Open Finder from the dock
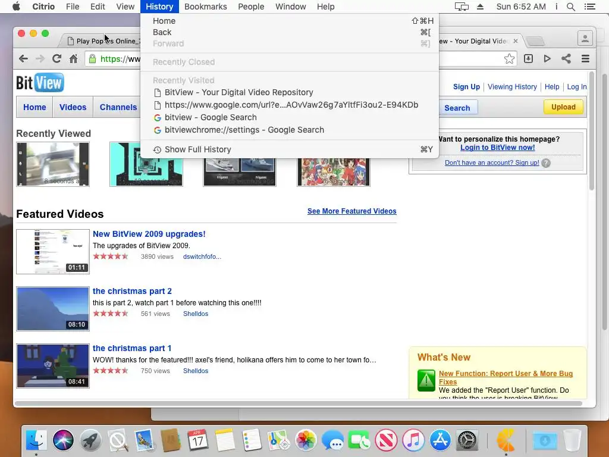The width and height of the screenshot is (609, 457). pos(36,440)
